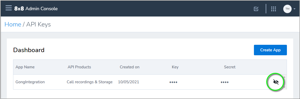Click the API Keys breadcrumb text
This screenshot has height=99, width=300.
[x=38, y=24]
